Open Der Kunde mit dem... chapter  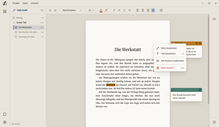tap(29, 32)
